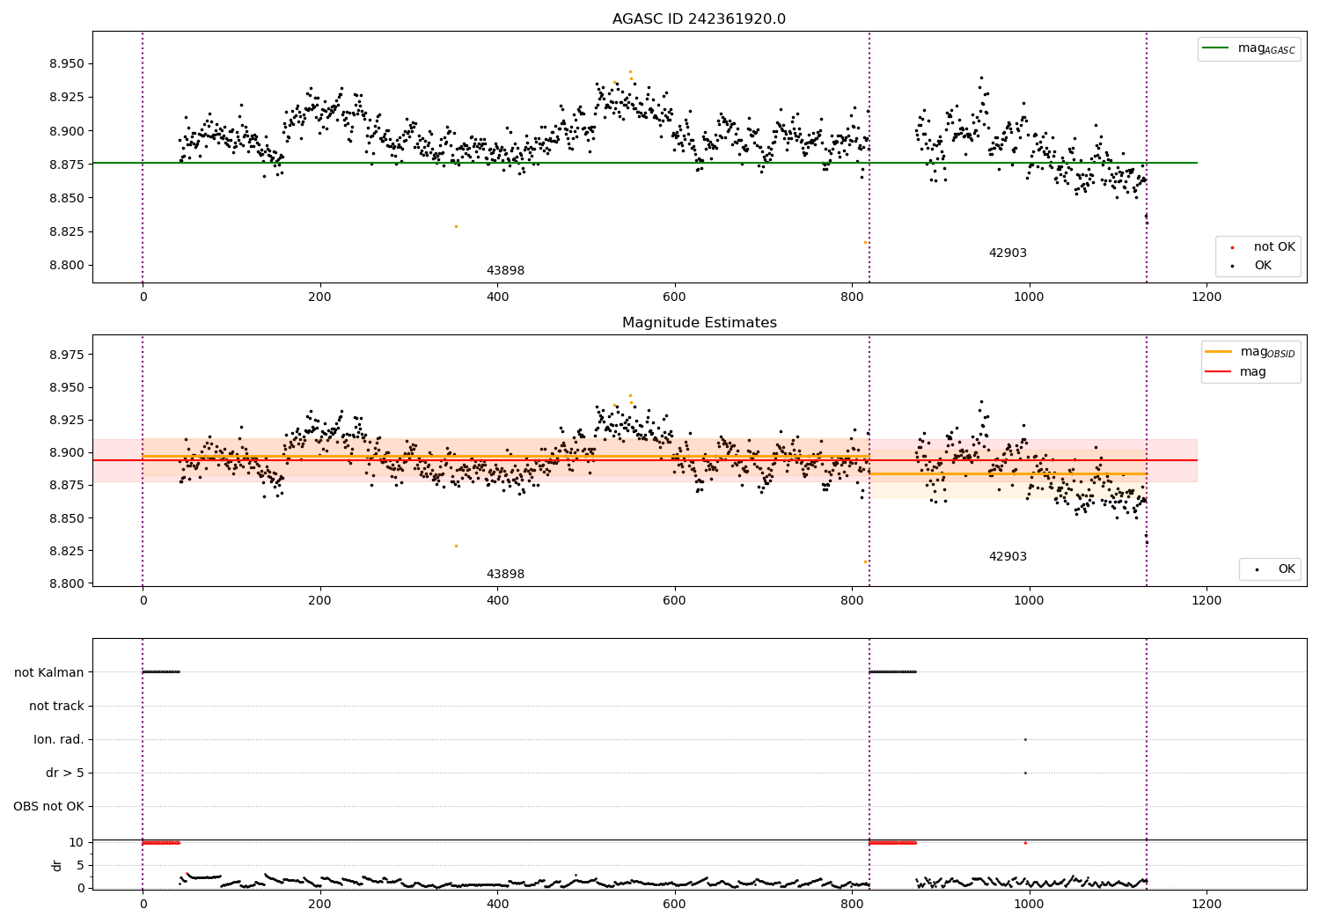
Task: Click the orange mag OBSID legend entry
Action: click(1250, 352)
